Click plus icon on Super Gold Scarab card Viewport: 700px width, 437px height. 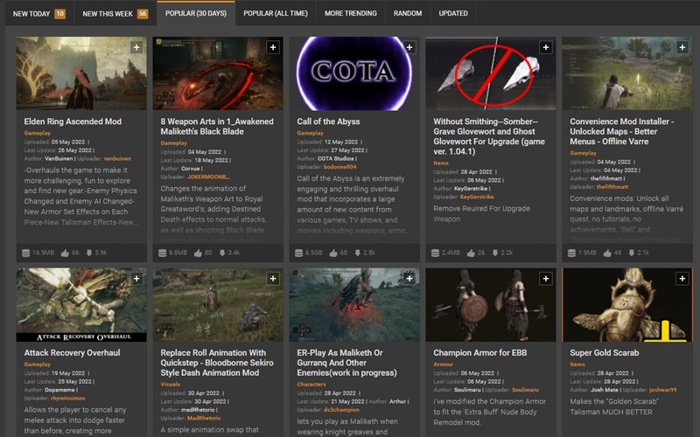(x=682, y=279)
